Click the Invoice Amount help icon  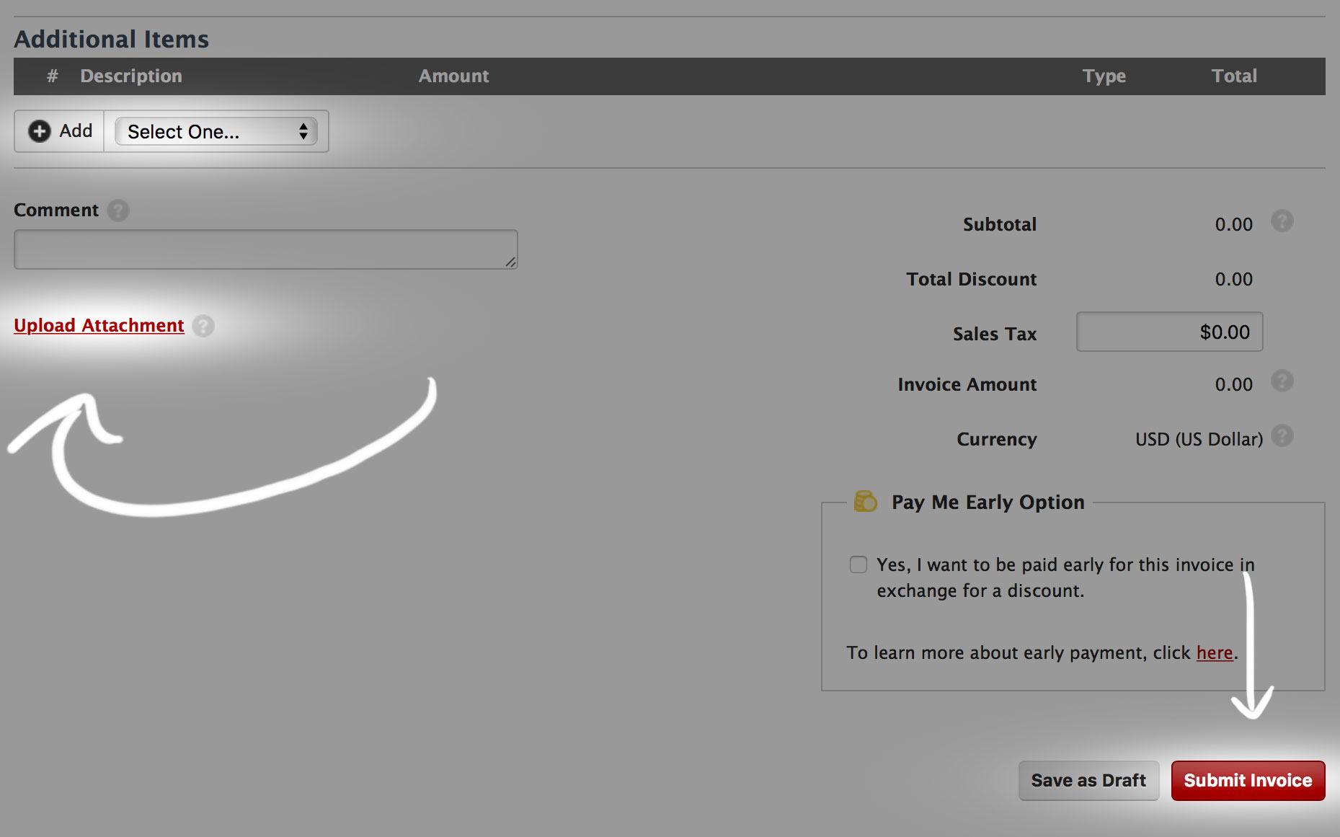pyautogui.click(x=1282, y=381)
